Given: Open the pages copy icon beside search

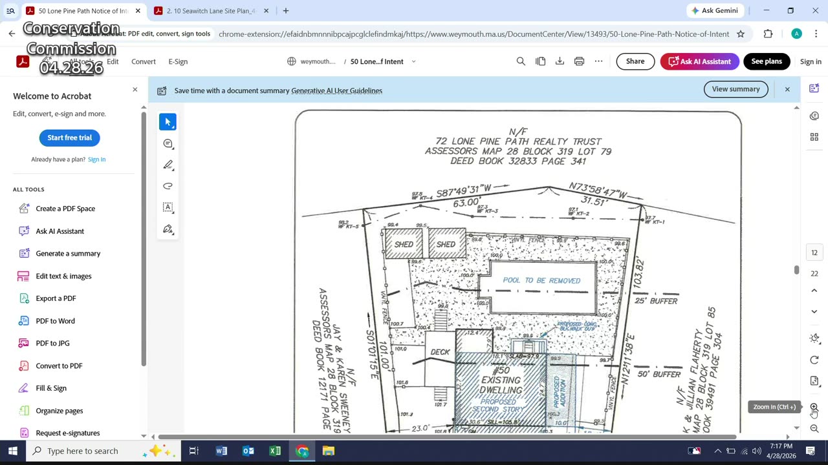Looking at the screenshot, I should pos(540,61).
